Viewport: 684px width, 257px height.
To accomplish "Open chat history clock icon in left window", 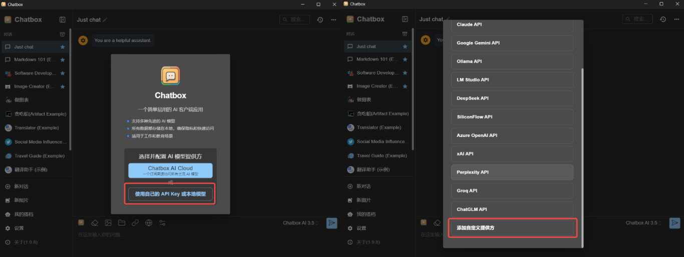I will (x=320, y=19).
